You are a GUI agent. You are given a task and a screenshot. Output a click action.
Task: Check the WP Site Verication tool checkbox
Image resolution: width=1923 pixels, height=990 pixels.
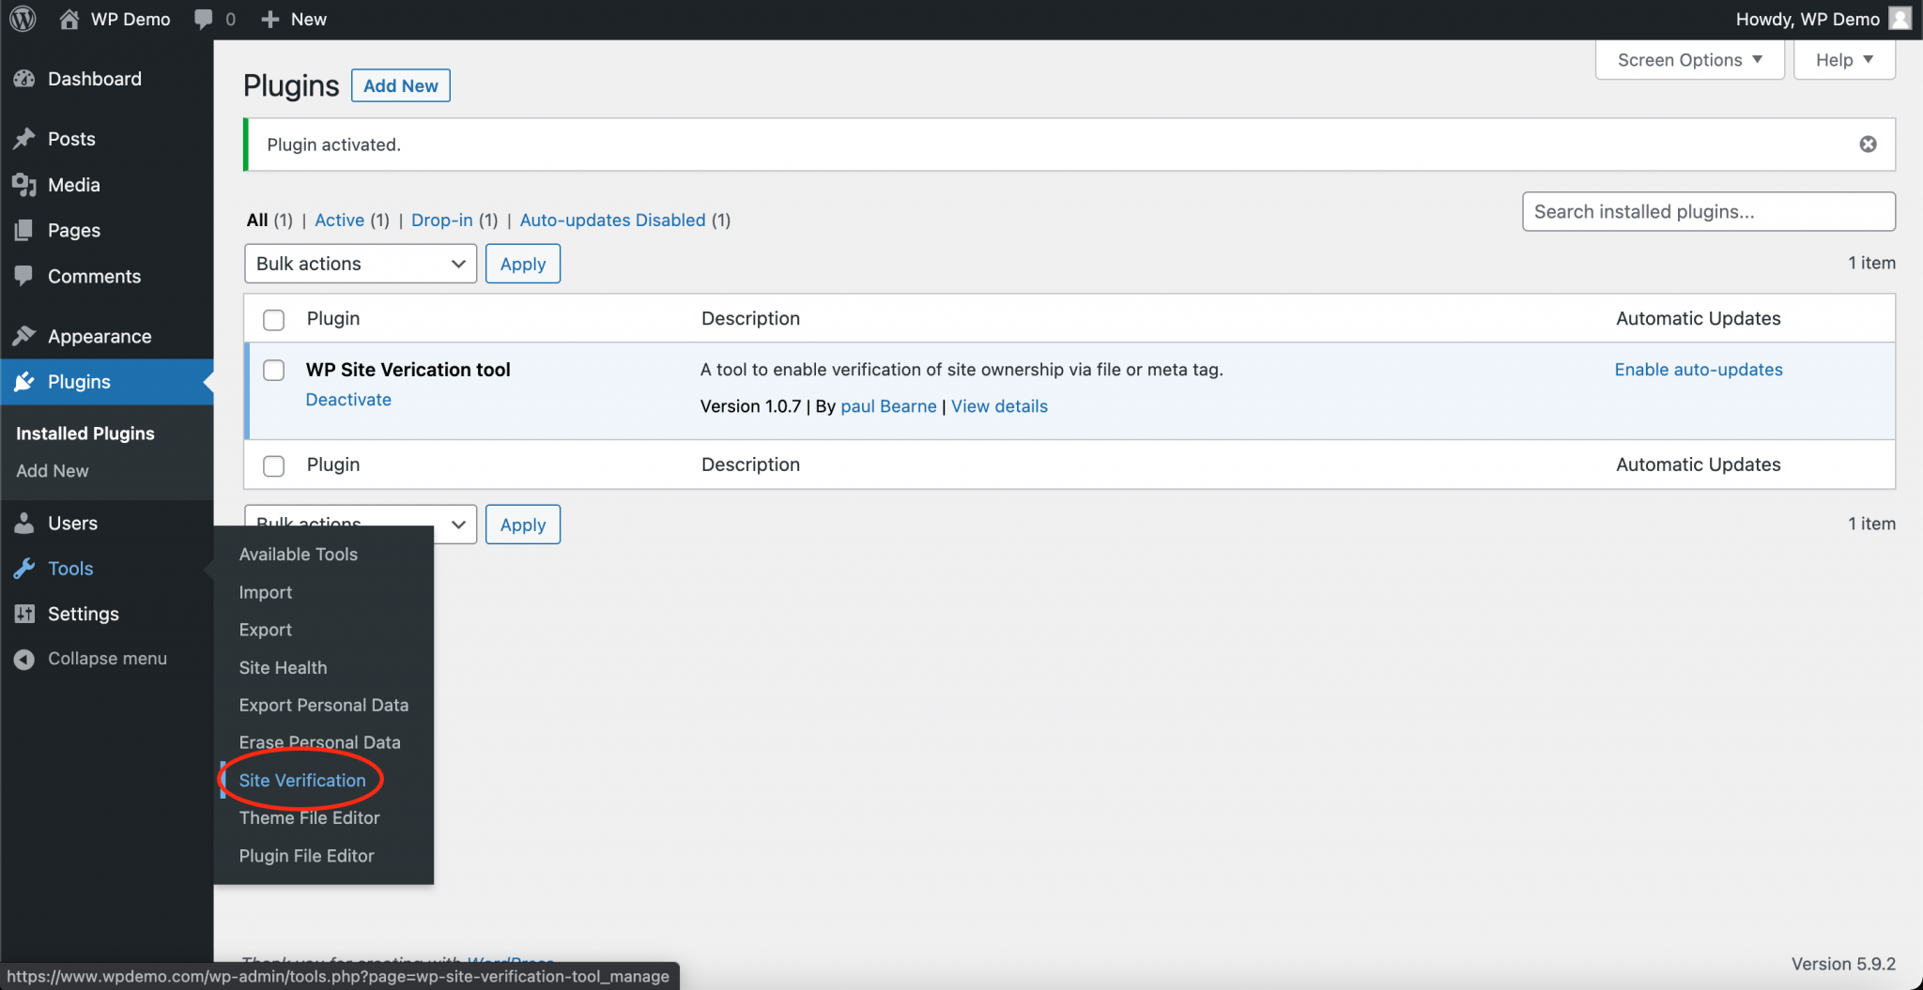pos(273,370)
